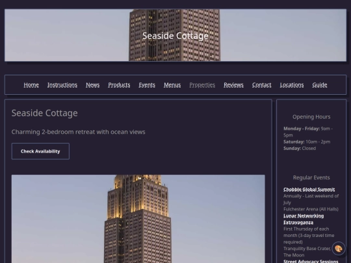The height and width of the screenshot is (263, 351).
Task: Click the Regular Events heading
Action: pos(311,177)
